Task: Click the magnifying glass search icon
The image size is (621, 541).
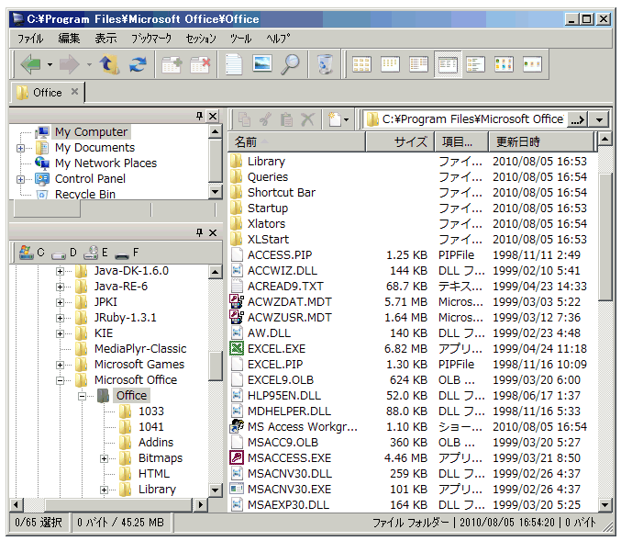Action: pyautogui.click(x=290, y=64)
